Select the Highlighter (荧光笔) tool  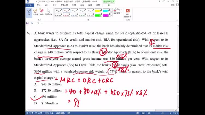pyautogui.click(x=35, y=11)
